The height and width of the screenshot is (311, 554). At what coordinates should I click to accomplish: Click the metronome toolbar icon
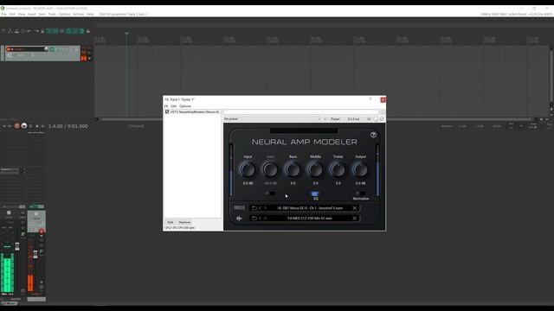42,31
